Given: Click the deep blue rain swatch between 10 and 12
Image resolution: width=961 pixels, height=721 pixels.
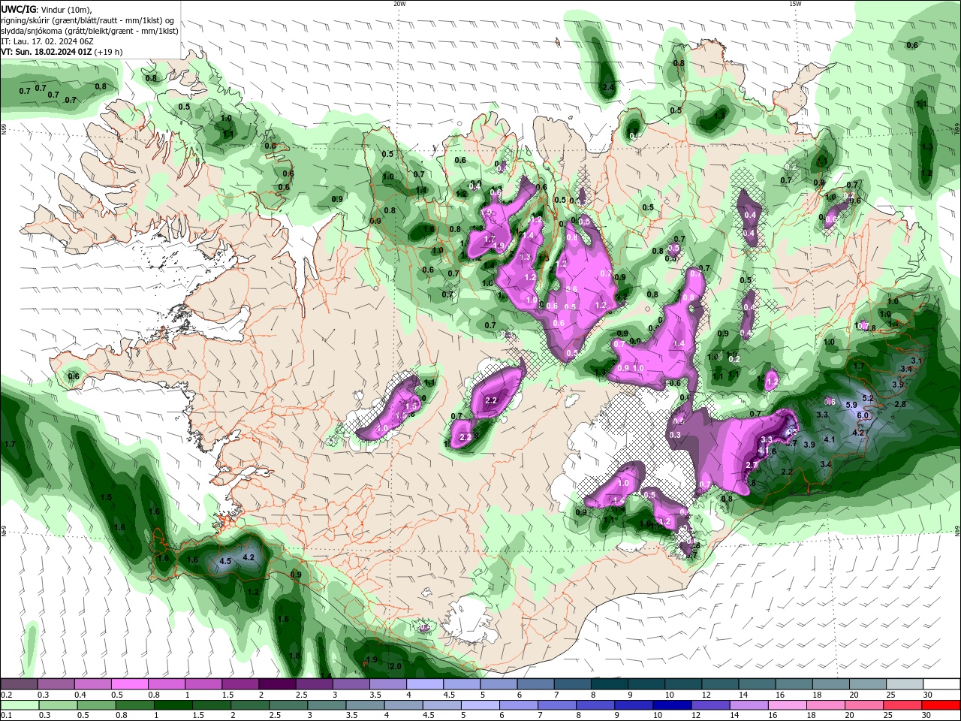Looking at the screenshot, I should coord(672,705).
